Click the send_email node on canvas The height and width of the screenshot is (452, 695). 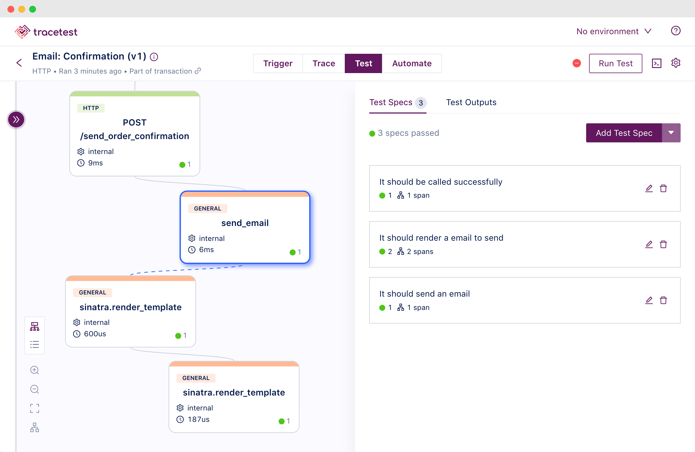click(x=245, y=228)
